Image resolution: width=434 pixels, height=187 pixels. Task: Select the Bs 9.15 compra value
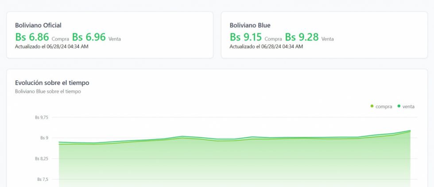pyautogui.click(x=246, y=37)
